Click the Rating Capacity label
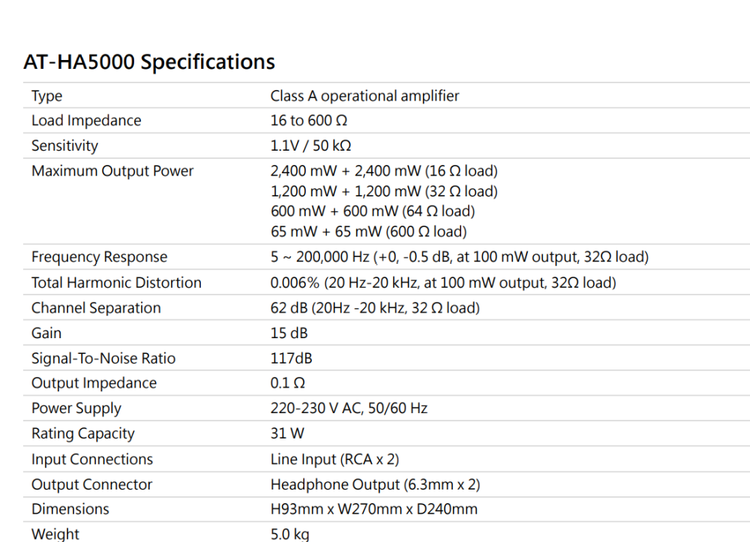750x542 pixels. (x=82, y=433)
